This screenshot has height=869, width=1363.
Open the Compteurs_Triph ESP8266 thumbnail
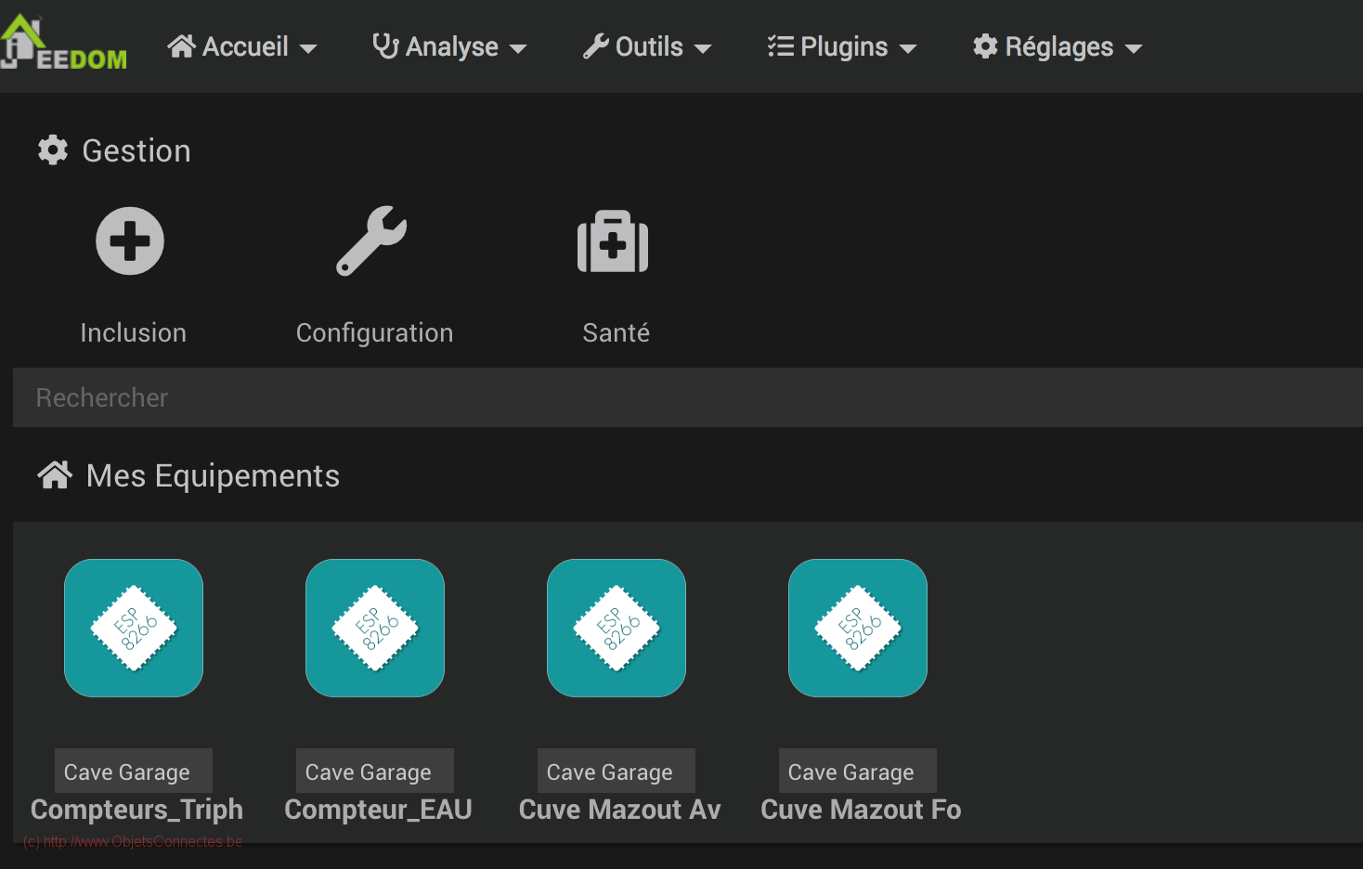point(134,628)
